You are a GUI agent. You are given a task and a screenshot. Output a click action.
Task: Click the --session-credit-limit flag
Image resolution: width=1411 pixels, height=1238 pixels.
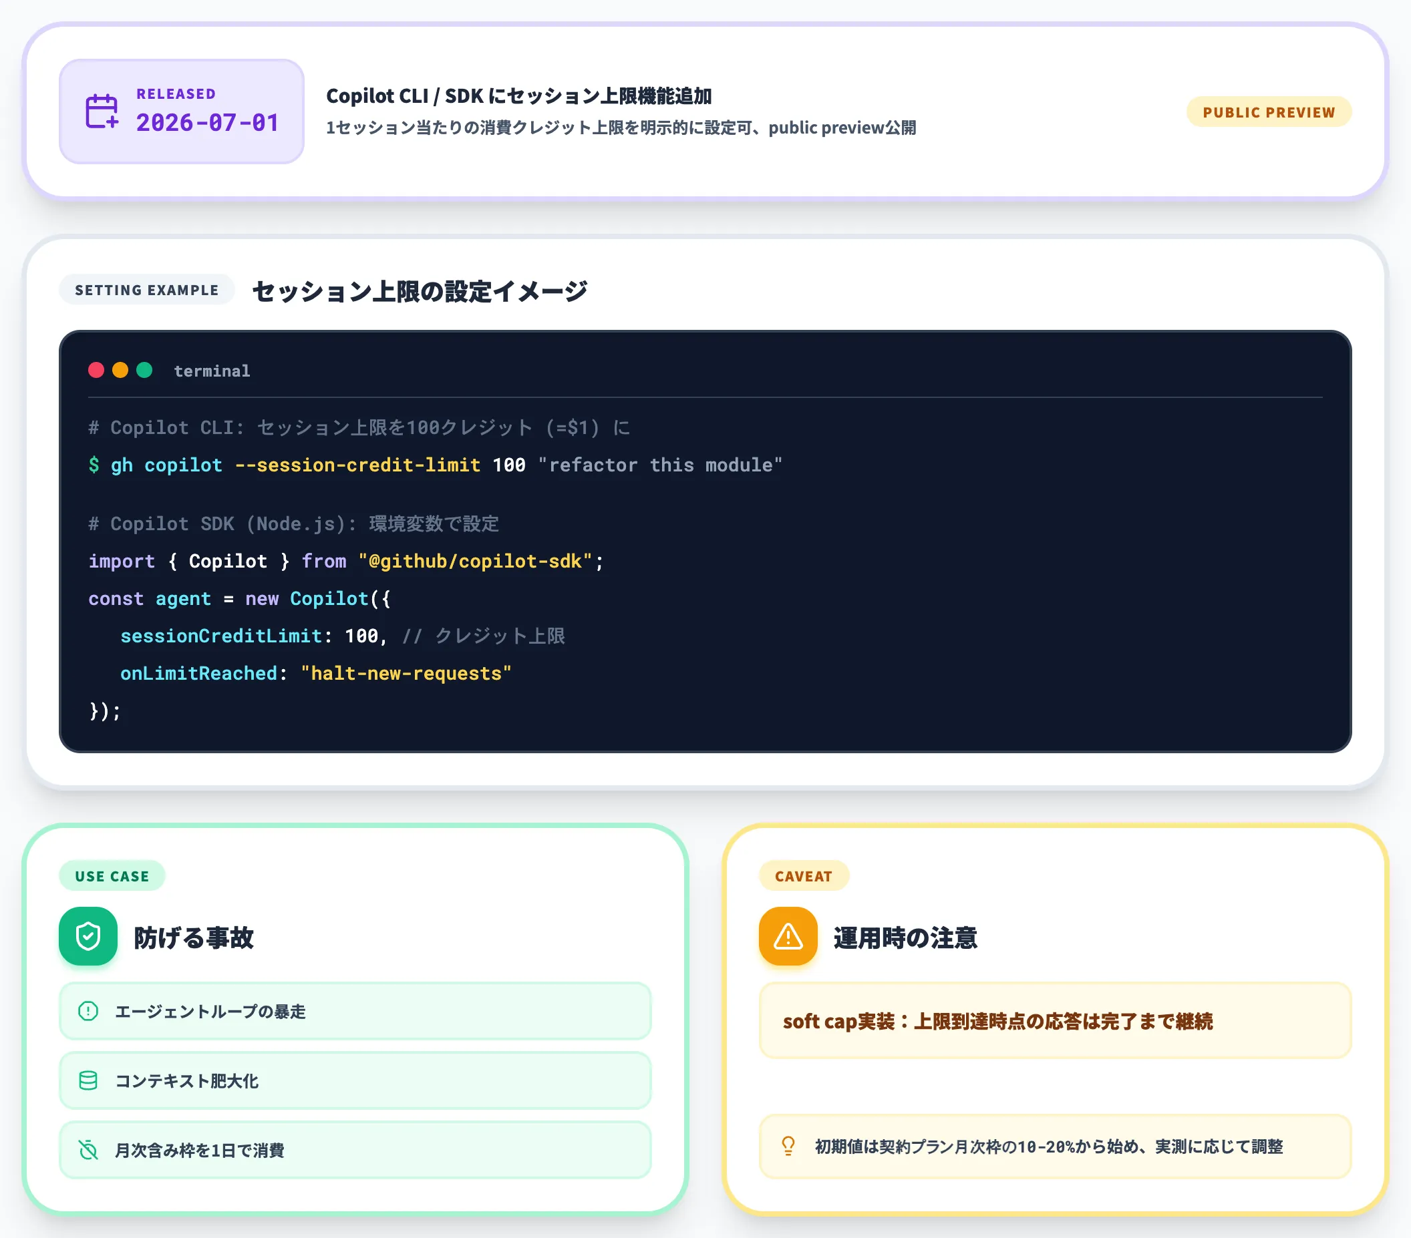coord(357,465)
